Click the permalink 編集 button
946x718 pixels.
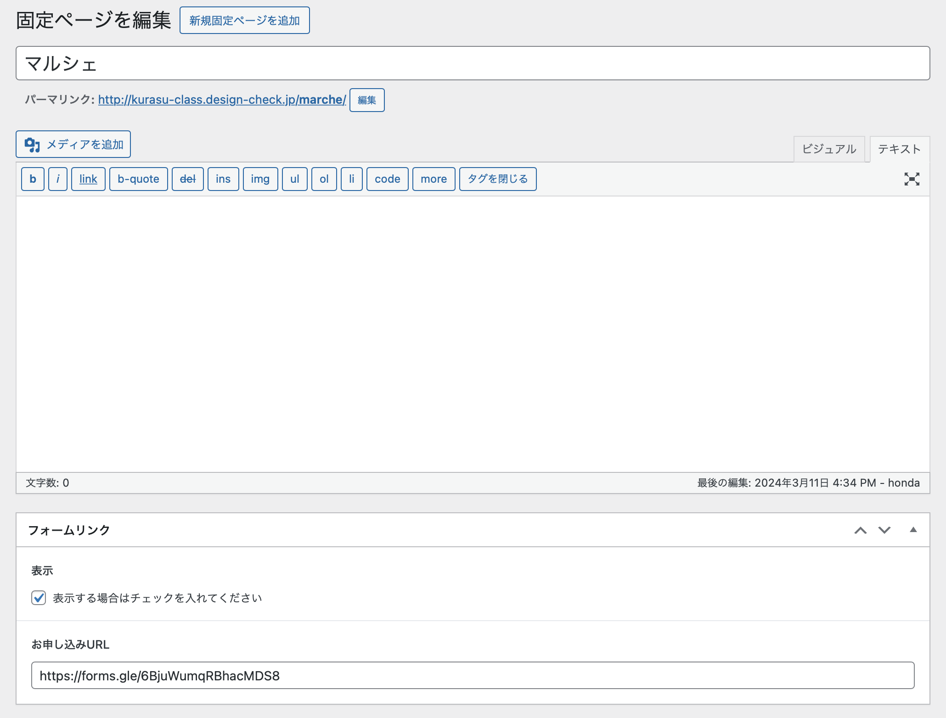click(366, 100)
